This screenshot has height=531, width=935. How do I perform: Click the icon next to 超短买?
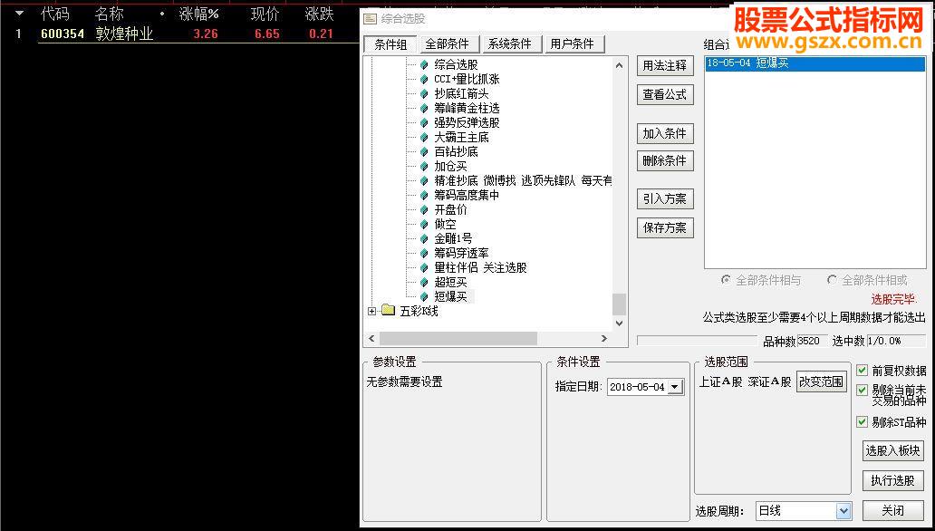pyautogui.click(x=424, y=282)
